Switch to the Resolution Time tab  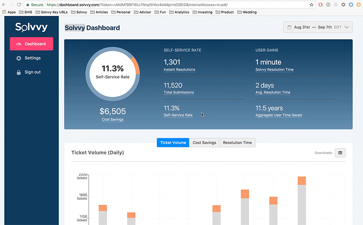[x=237, y=143]
